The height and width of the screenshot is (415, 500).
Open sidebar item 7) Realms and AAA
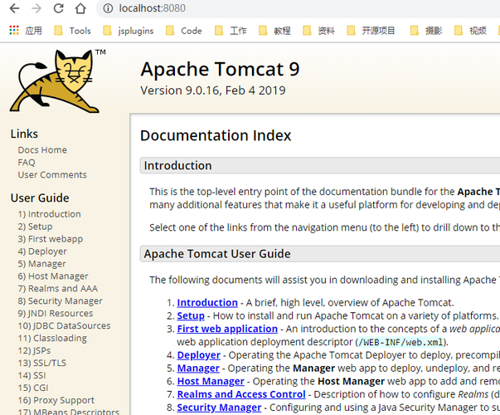58,288
